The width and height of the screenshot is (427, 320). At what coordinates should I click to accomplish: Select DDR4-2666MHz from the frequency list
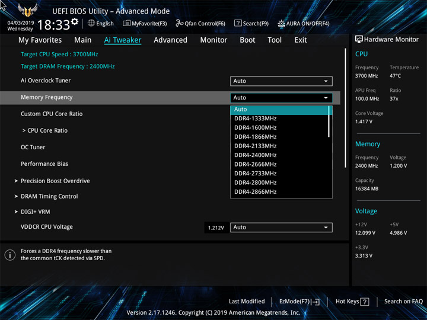pyautogui.click(x=256, y=164)
